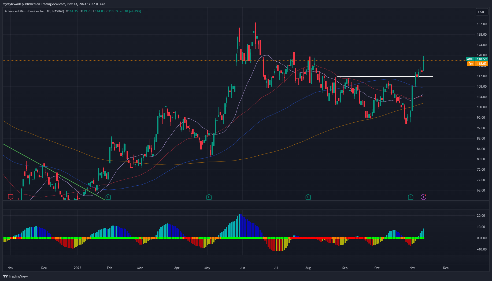Click the red earnings marker near November 2022

(x=10, y=197)
